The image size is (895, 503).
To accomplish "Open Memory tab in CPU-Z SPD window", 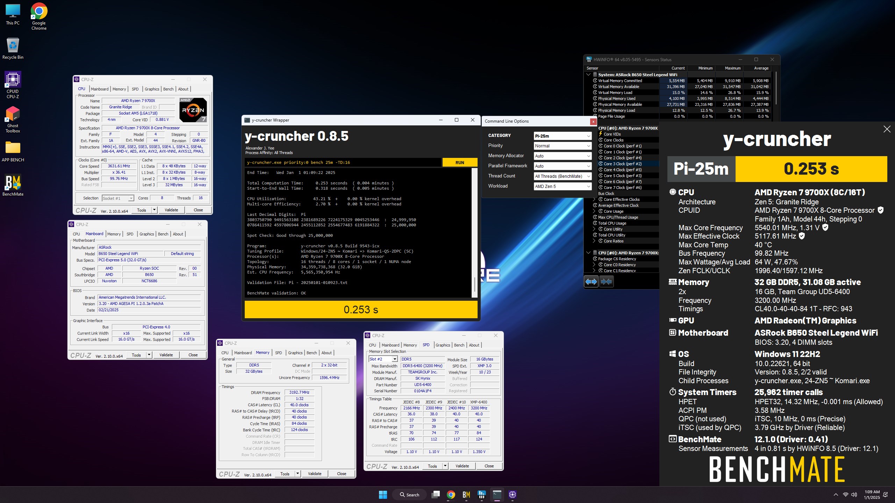I will coord(410,345).
